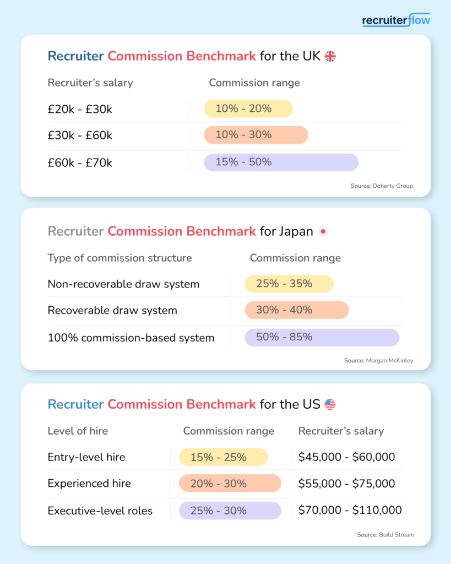
Task: Click the 100% commission-based system label
Action: pos(131,338)
